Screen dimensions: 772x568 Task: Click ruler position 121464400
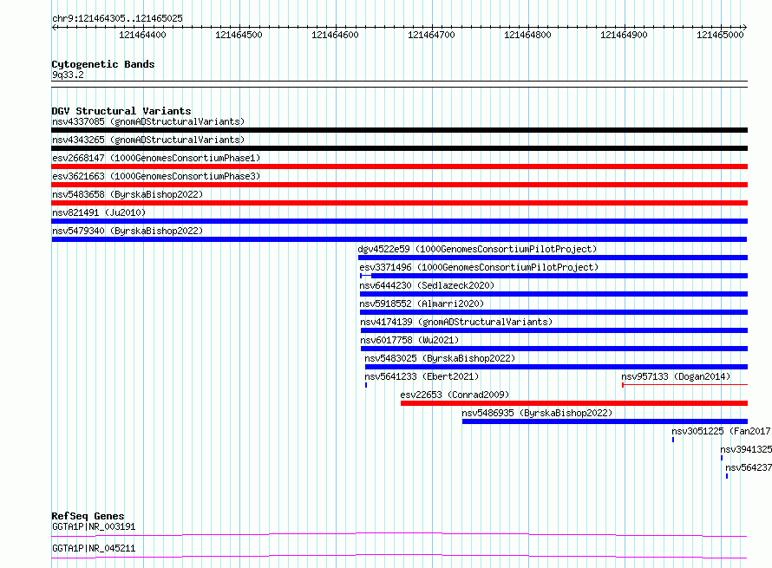click(142, 35)
